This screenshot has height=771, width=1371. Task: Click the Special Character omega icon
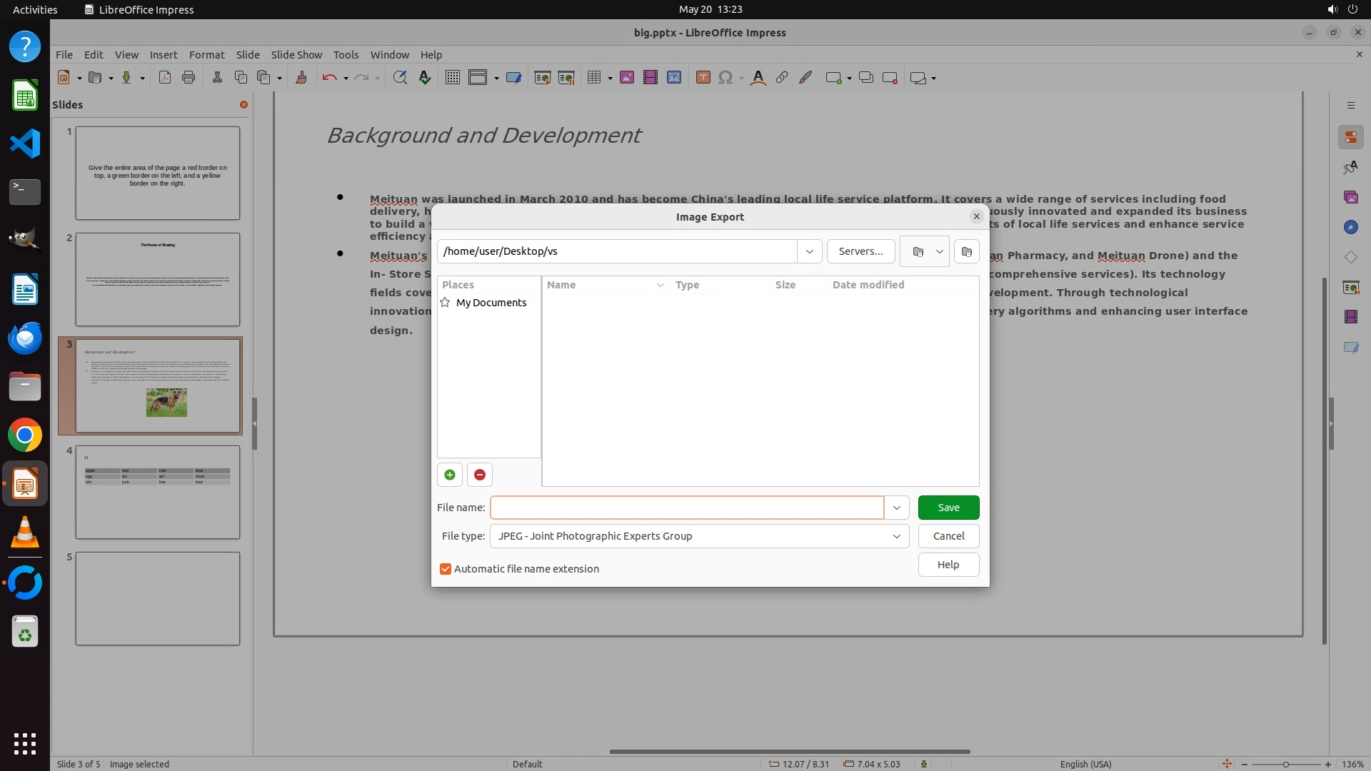click(x=725, y=78)
